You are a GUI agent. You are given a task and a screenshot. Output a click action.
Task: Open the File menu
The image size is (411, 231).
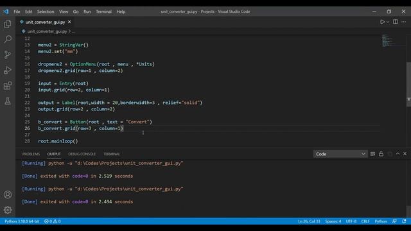click(17, 12)
